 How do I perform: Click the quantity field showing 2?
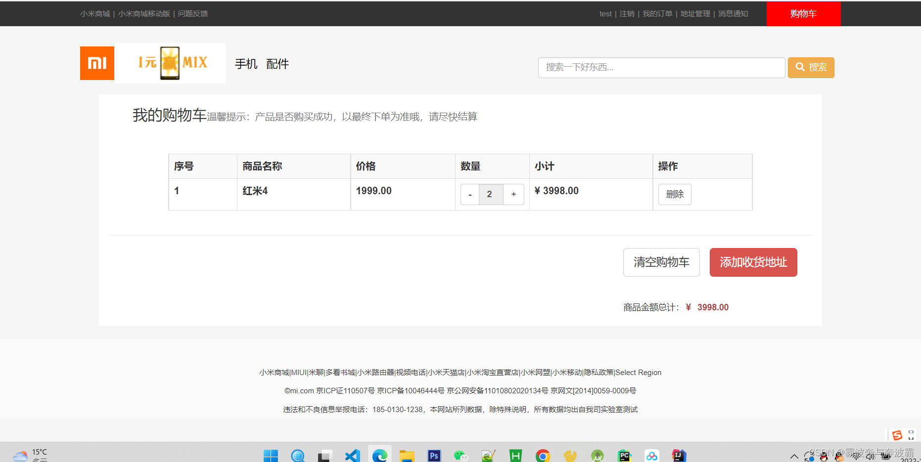tap(491, 194)
